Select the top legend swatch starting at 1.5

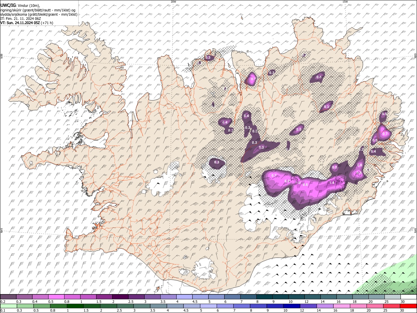click(x=104, y=297)
